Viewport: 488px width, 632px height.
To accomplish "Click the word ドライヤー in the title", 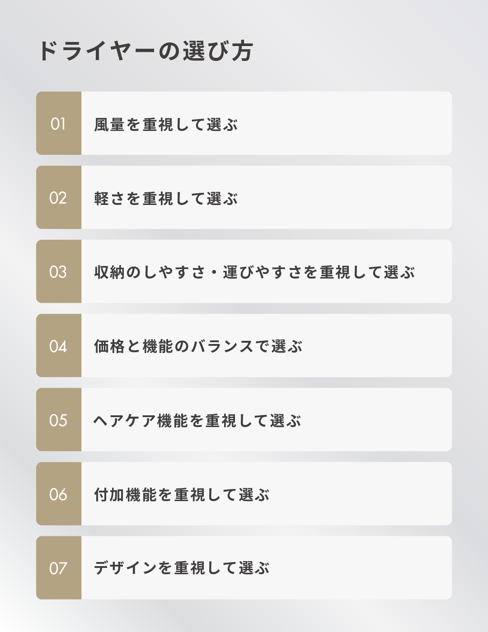I will click(97, 51).
